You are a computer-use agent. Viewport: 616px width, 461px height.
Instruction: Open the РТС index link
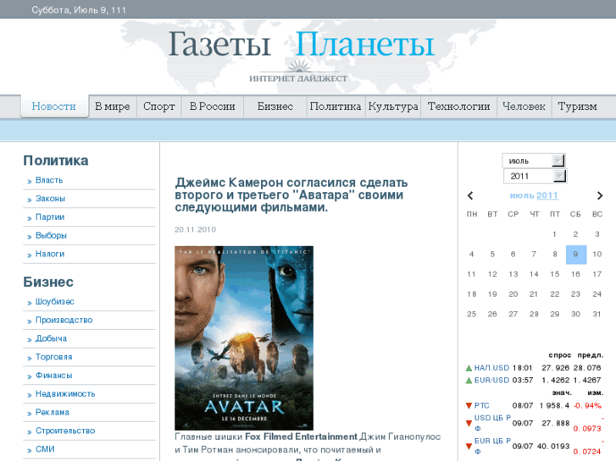click(481, 406)
